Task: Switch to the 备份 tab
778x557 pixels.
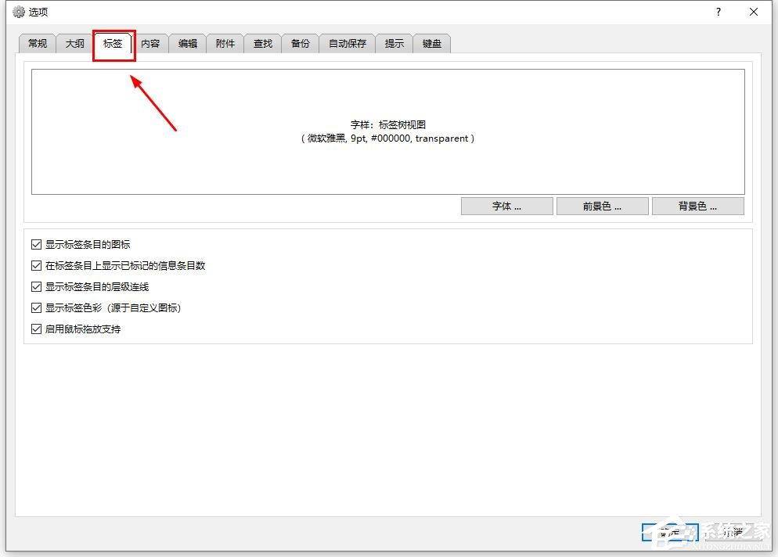Action: coord(301,44)
